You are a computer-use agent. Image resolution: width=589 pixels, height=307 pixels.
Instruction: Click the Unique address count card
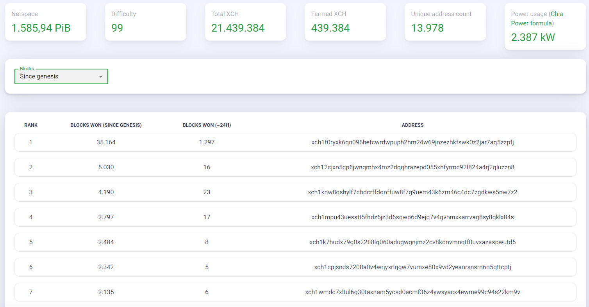tap(445, 22)
